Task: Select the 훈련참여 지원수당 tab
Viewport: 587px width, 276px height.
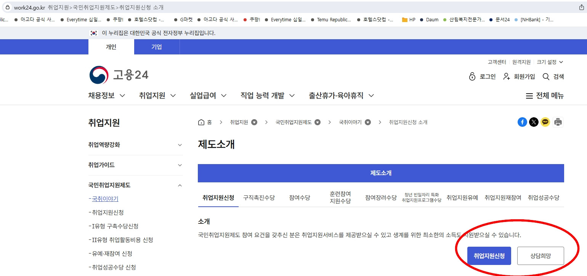Action: 340,198
